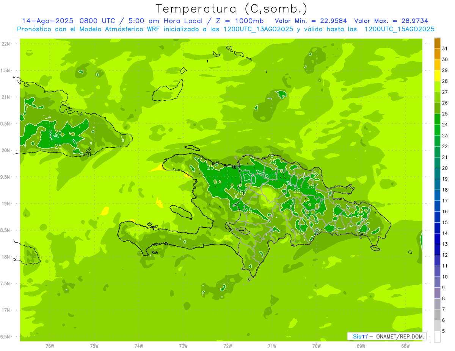Click the colorbar label '5'
The width and height of the screenshot is (455, 351).
444,331
